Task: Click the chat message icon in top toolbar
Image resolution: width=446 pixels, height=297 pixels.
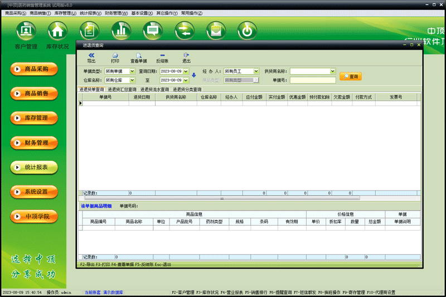Action: pyautogui.click(x=153, y=31)
